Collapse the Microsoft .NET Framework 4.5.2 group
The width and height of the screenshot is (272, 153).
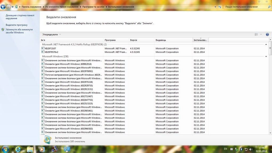click(266, 45)
